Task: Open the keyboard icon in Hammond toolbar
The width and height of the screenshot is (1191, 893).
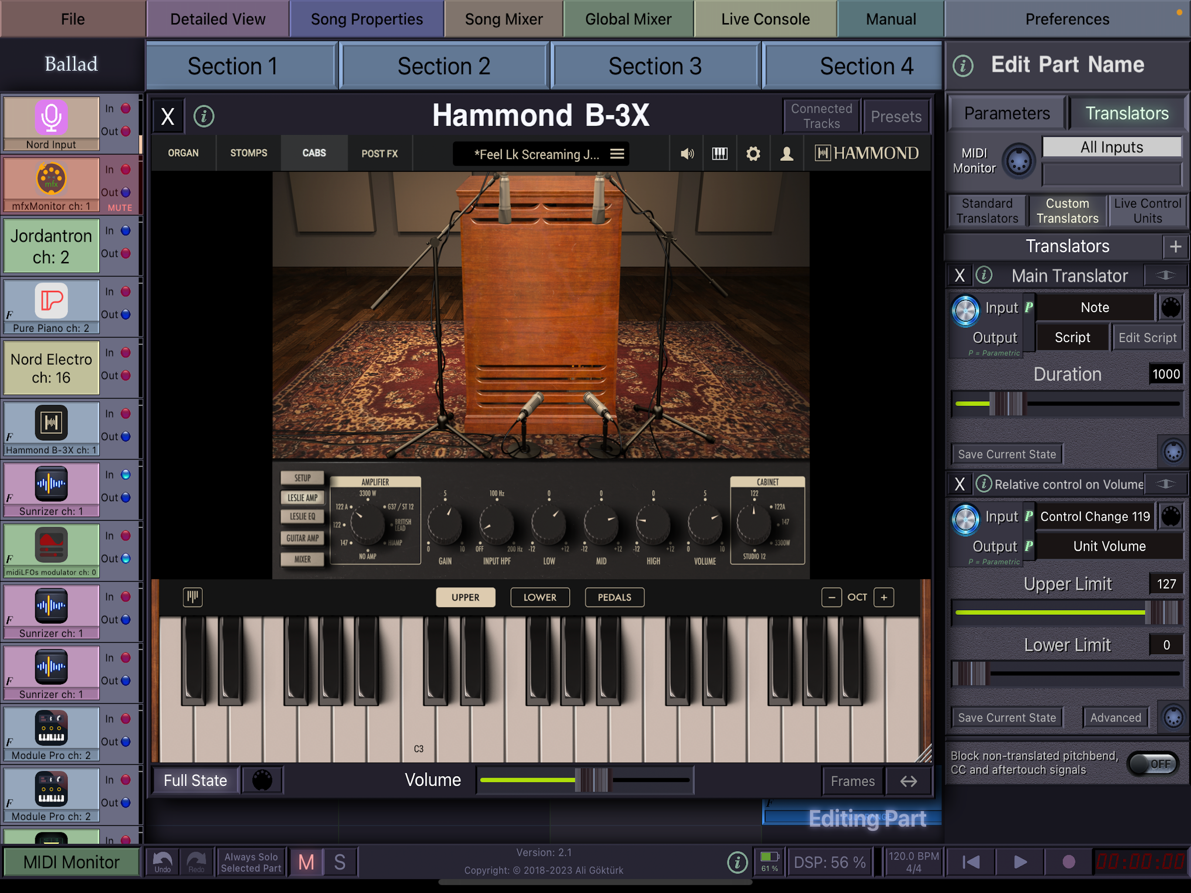Action: point(719,154)
